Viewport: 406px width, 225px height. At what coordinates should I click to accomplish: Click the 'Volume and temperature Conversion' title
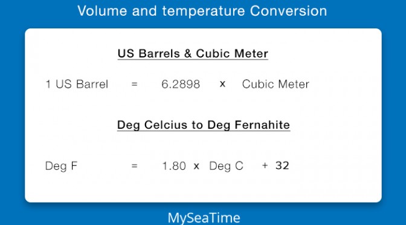pos(202,11)
